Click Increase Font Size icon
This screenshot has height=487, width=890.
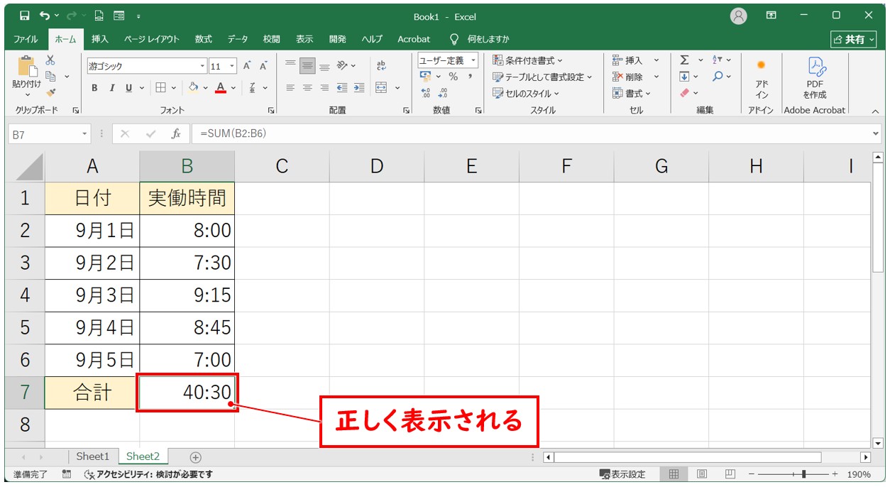pyautogui.click(x=247, y=66)
